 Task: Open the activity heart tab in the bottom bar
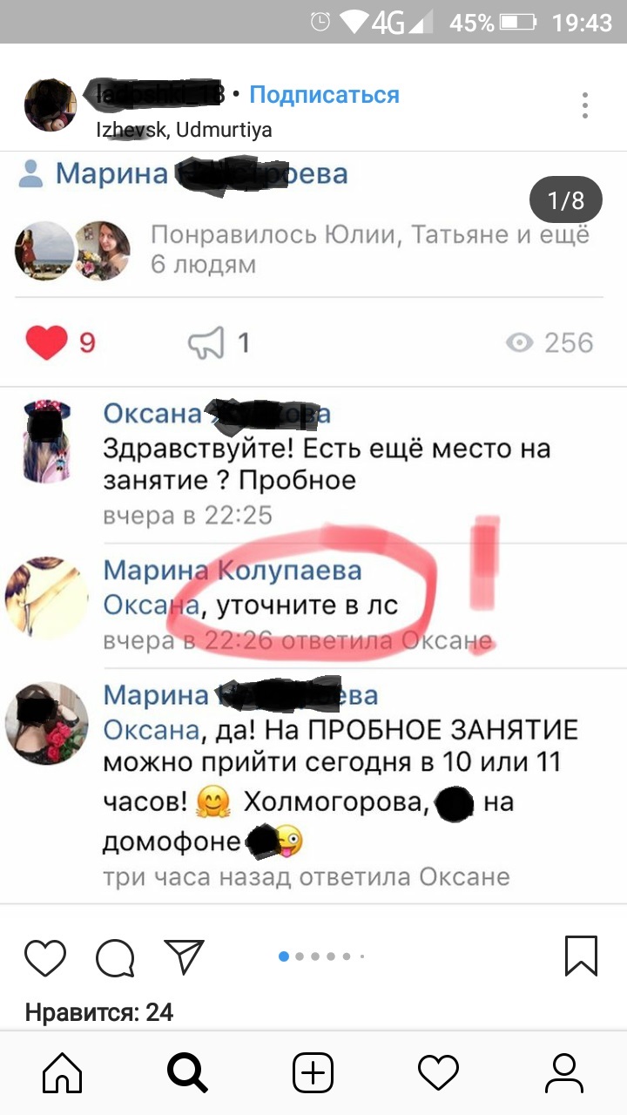click(438, 1072)
